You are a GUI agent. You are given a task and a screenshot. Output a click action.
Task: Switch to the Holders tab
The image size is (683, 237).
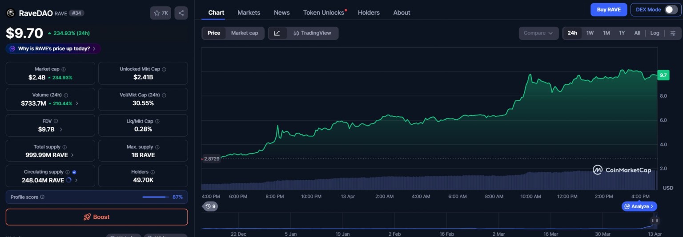(369, 12)
